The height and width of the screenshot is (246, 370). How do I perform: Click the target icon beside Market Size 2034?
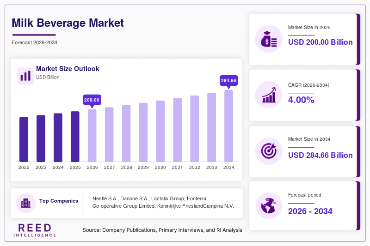pos(269,151)
